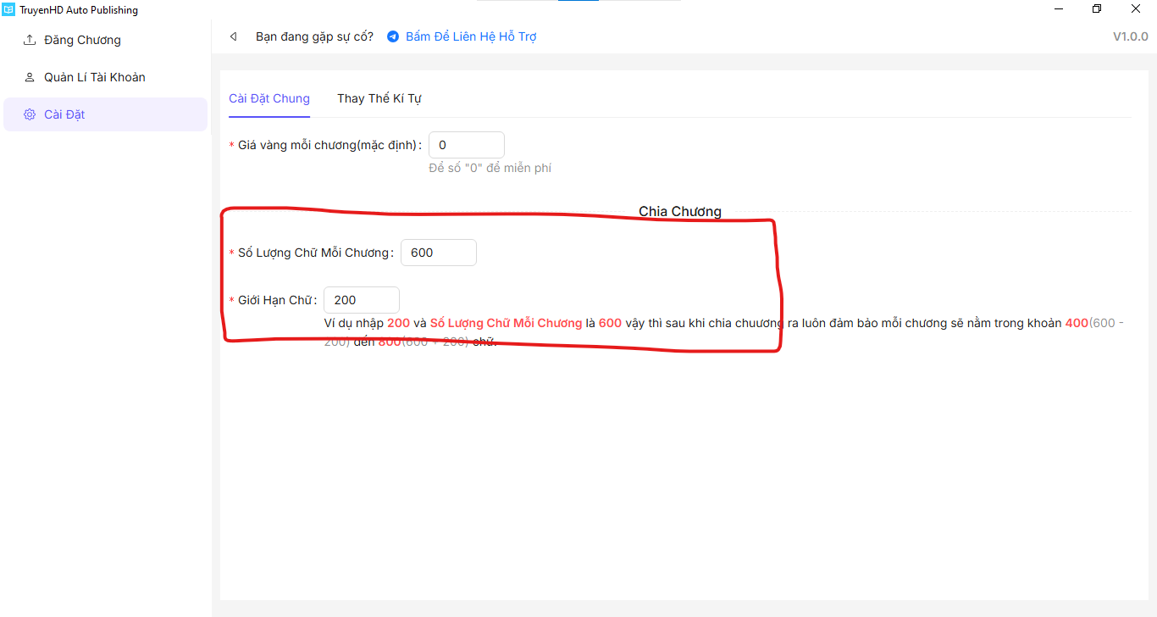Restore down the application window
Viewport: 1157px width, 617px height.
(1097, 9)
